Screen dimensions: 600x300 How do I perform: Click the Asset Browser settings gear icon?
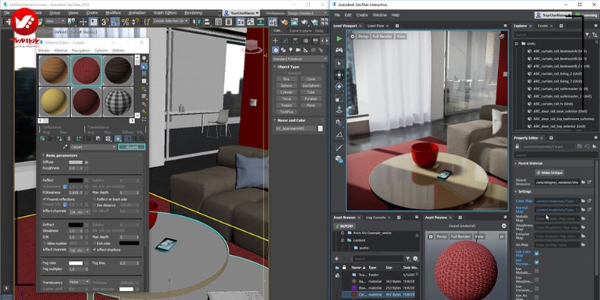(x=415, y=259)
